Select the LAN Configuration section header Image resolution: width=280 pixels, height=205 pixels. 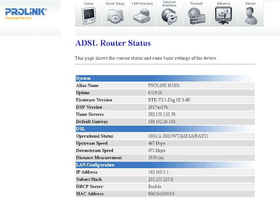(165, 165)
